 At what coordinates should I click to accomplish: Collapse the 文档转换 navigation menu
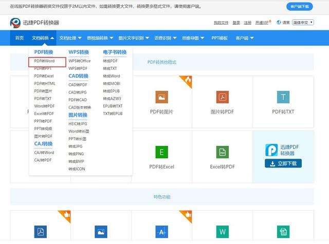click(x=43, y=38)
